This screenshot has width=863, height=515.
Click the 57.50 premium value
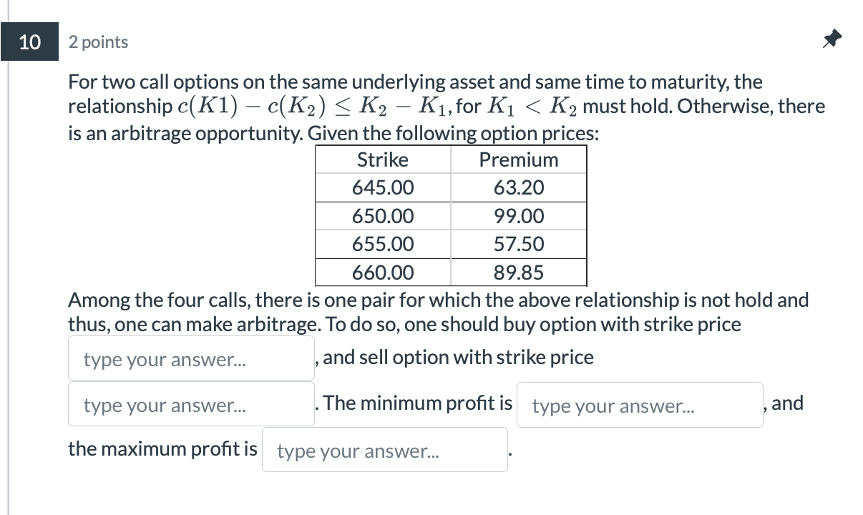(518, 244)
